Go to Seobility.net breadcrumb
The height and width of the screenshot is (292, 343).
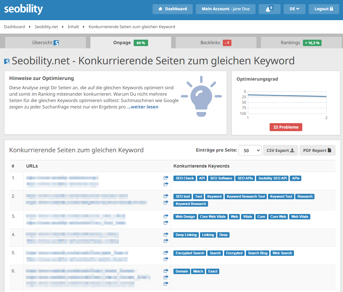tap(46, 27)
